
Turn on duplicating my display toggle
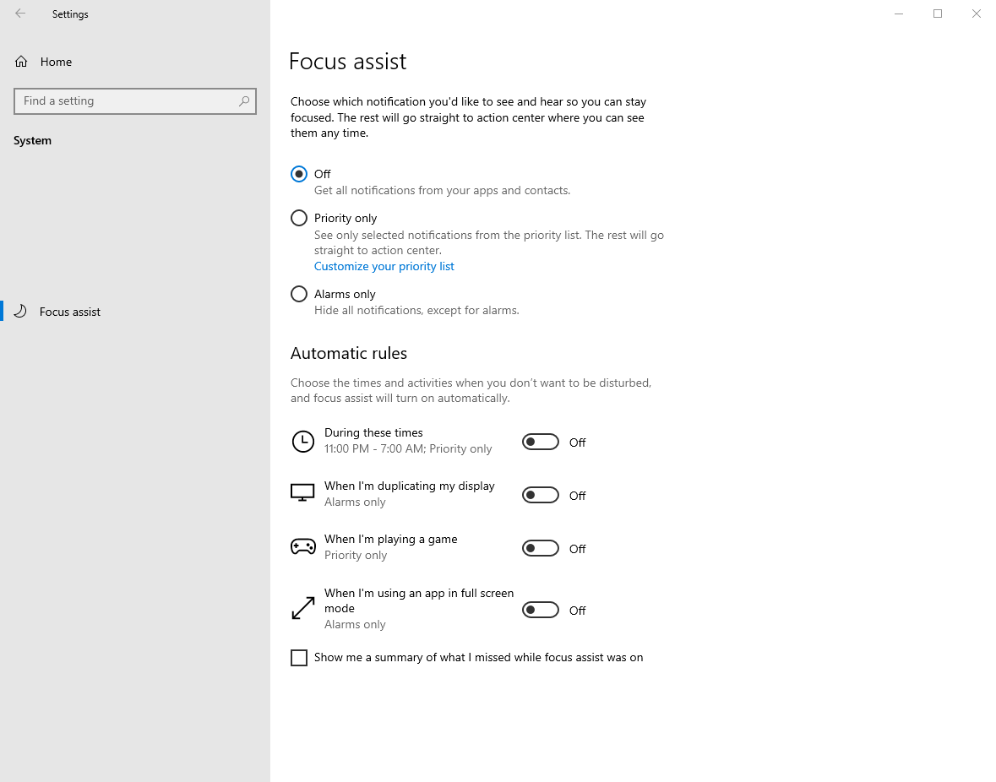tap(541, 495)
